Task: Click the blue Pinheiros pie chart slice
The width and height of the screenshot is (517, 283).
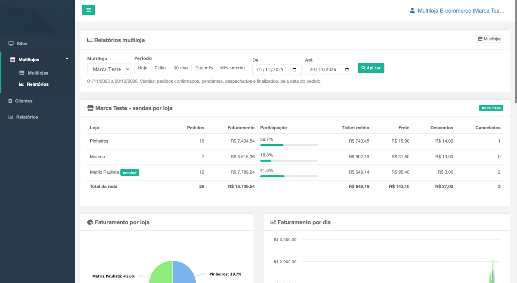Action: pyautogui.click(x=183, y=274)
